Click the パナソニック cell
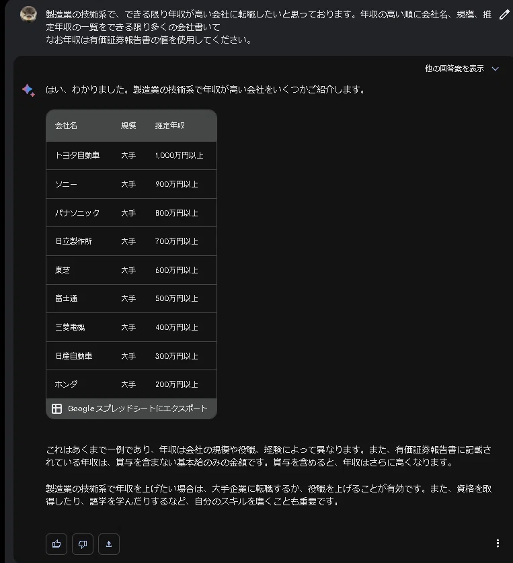 (77, 213)
